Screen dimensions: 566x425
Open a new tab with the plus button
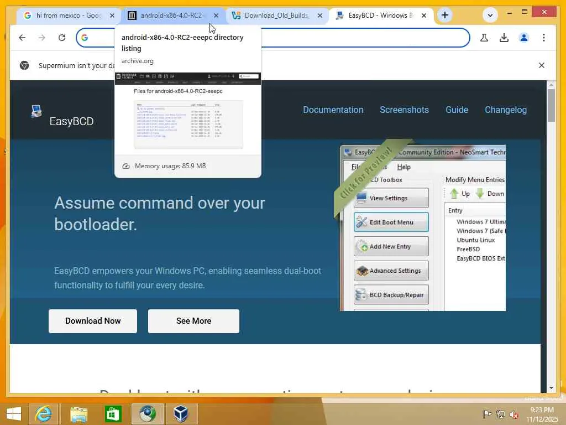point(445,15)
